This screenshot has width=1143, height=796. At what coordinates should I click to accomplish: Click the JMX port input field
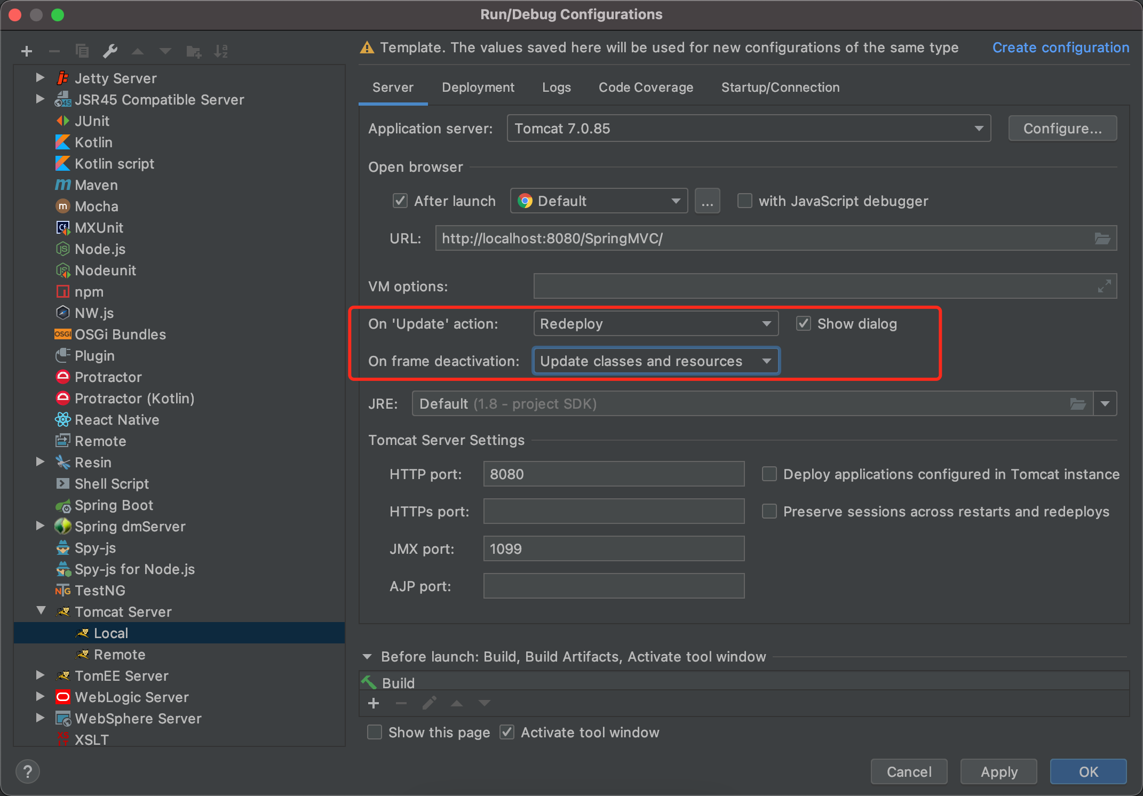tap(614, 549)
